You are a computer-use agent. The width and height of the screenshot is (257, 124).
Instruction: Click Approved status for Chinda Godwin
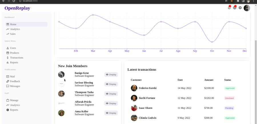pyautogui.click(x=230, y=118)
